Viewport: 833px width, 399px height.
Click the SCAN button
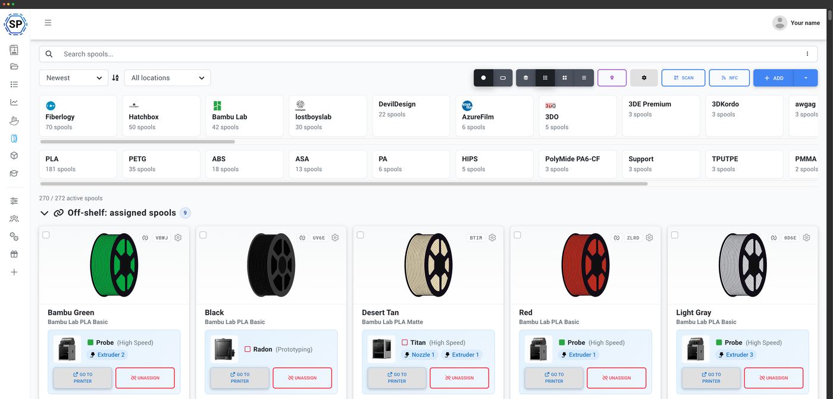(x=683, y=78)
